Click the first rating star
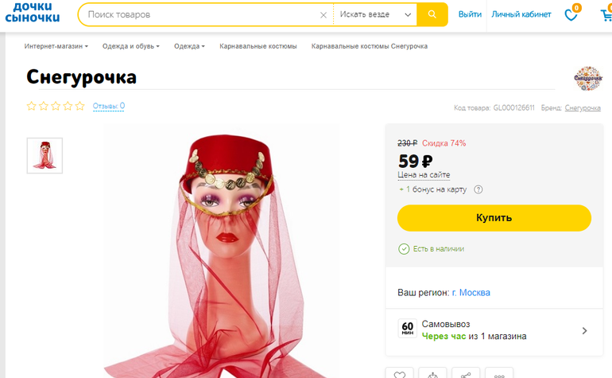Screen dimensions: 612x378 [32, 106]
